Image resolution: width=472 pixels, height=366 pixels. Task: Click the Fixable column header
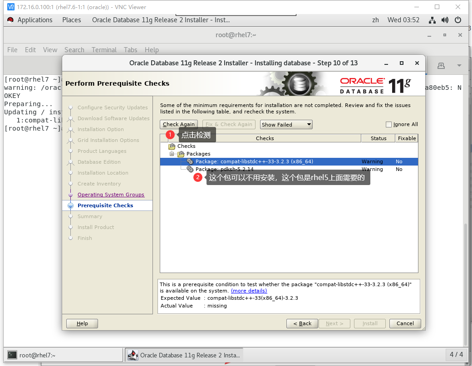tap(407, 138)
